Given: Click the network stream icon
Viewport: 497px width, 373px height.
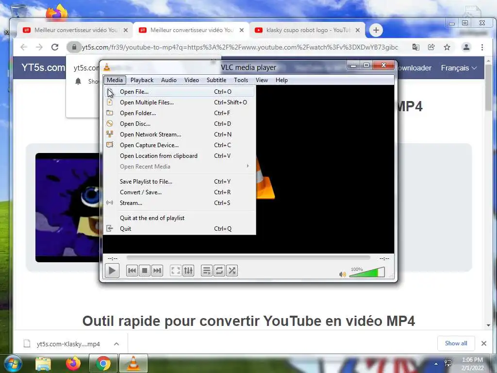Looking at the screenshot, I should click(110, 134).
